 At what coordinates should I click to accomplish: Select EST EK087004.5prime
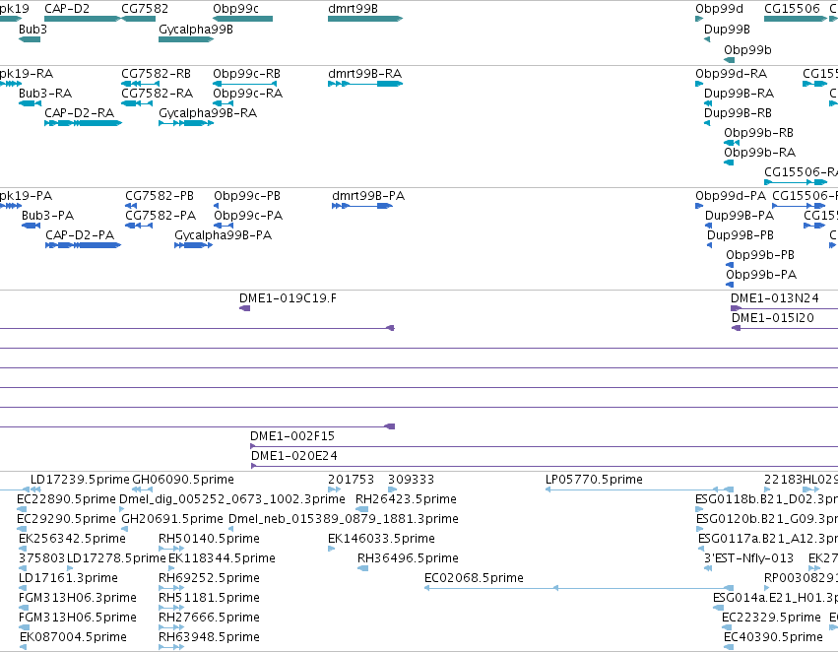(x=23, y=647)
